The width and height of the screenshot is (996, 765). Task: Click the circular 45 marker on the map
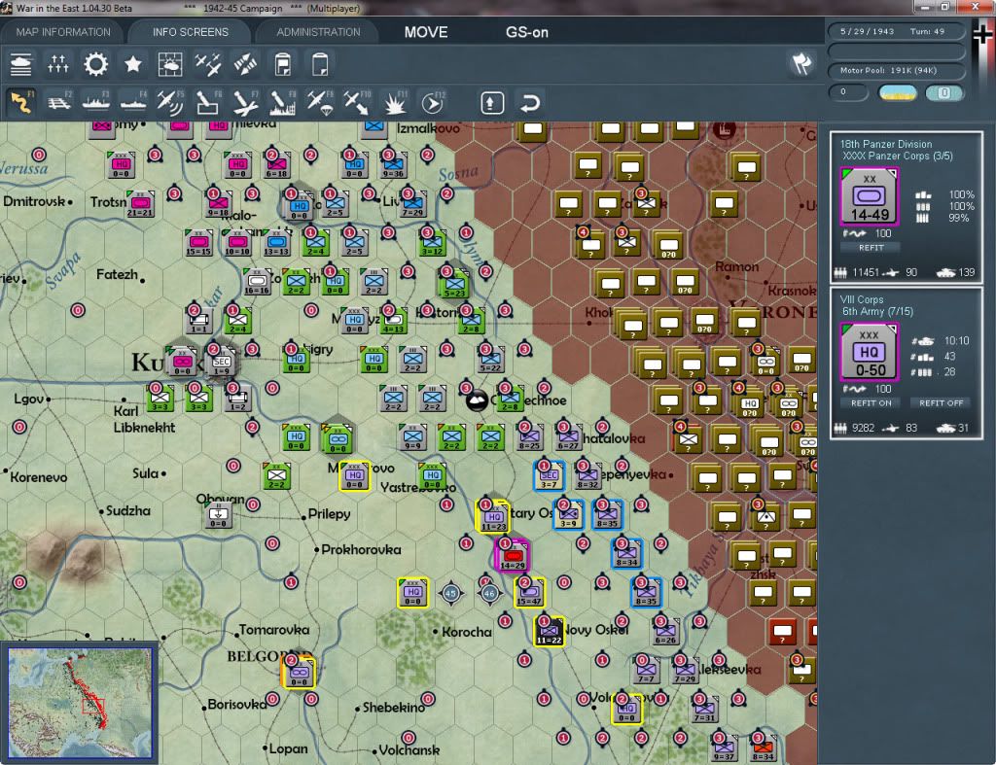coord(451,593)
